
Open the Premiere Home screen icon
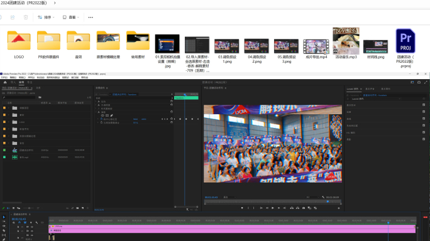click(x=5, y=82)
